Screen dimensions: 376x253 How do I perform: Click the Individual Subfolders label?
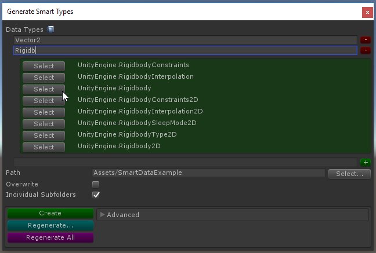click(x=41, y=195)
